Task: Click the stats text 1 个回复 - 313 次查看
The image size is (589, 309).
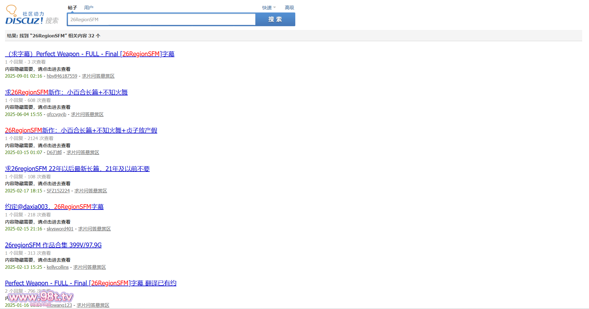Action: (28, 253)
